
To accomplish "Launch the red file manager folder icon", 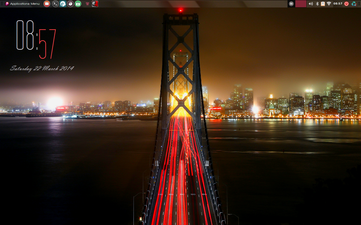I will click(x=47, y=4).
